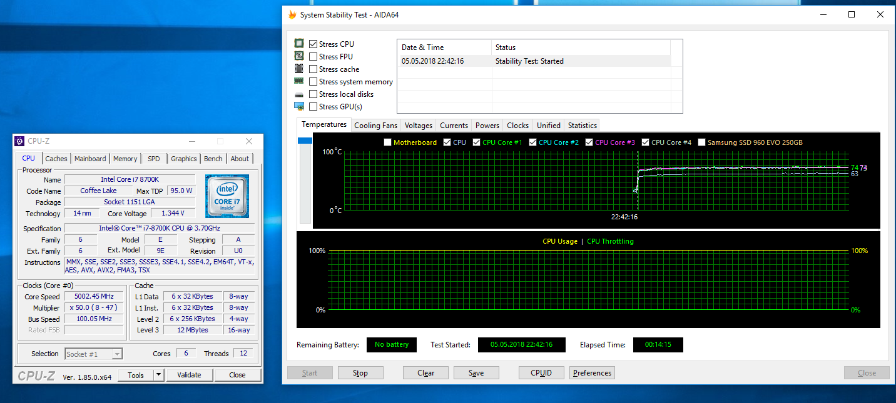The height and width of the screenshot is (403, 896).
Task: Click the percent icon beside Stress FPU
Action: [299, 56]
